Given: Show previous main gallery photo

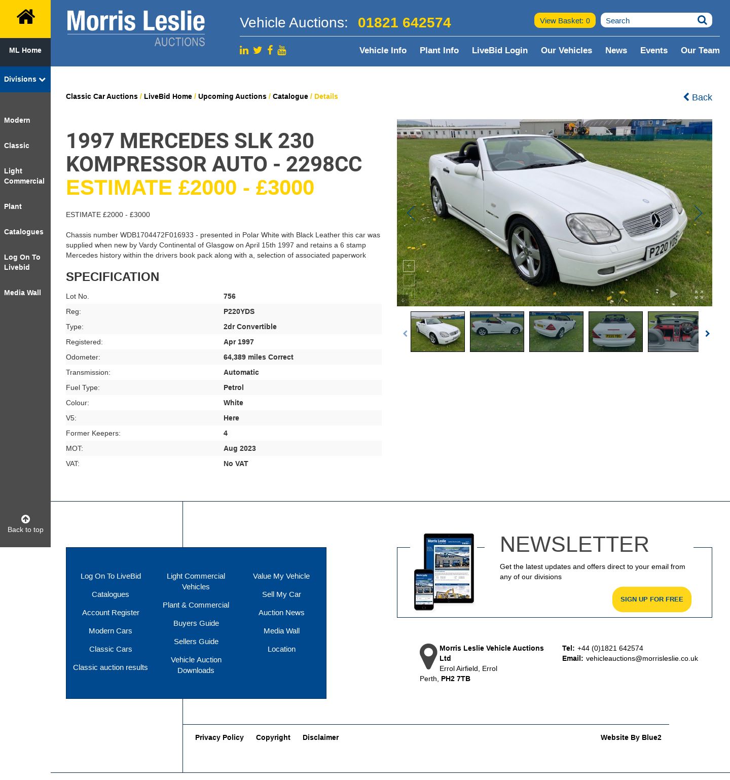Looking at the screenshot, I should pyautogui.click(x=410, y=213).
